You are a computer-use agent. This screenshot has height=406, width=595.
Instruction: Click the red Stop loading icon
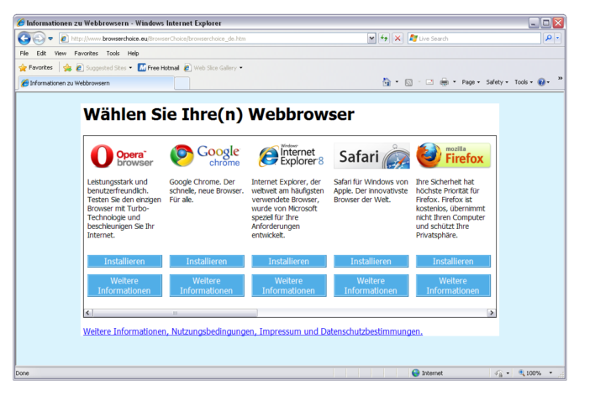[398, 39]
